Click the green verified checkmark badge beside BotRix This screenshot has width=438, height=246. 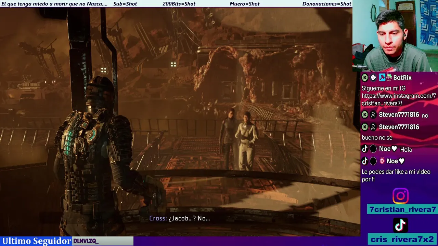389,78
